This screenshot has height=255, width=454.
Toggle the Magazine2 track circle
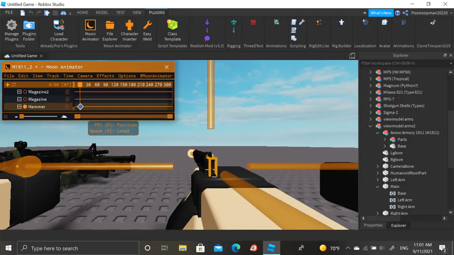(x=25, y=92)
